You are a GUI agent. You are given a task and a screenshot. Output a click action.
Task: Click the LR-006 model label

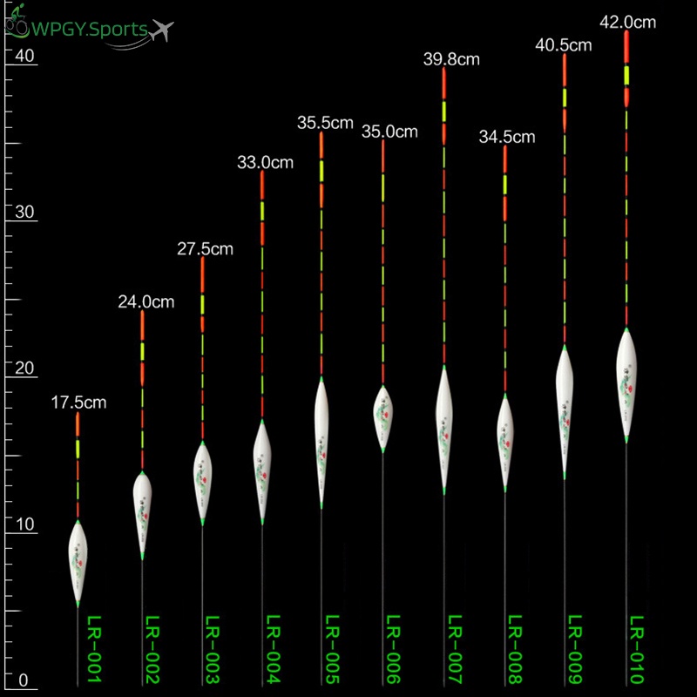(x=393, y=649)
